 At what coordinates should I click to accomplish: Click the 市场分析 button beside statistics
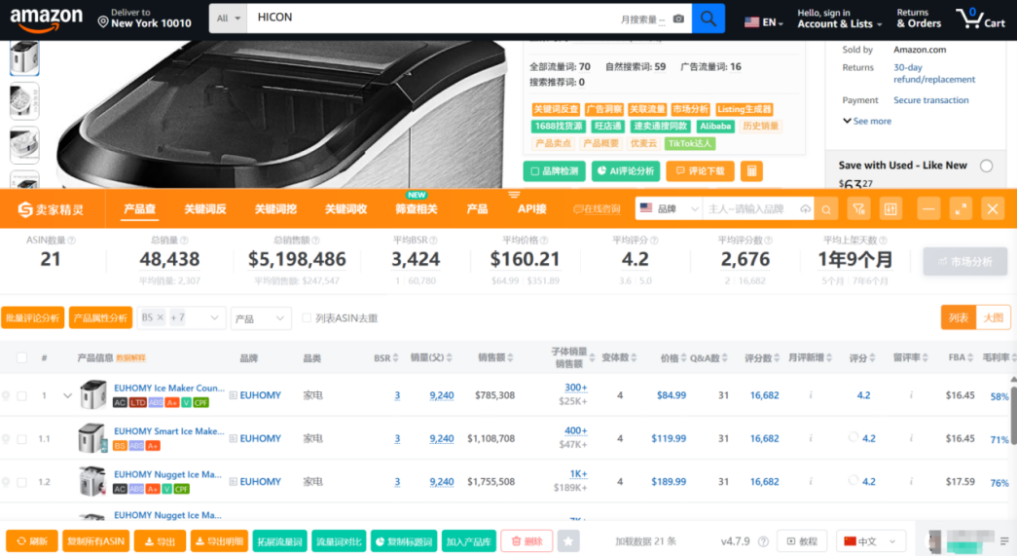click(x=965, y=262)
